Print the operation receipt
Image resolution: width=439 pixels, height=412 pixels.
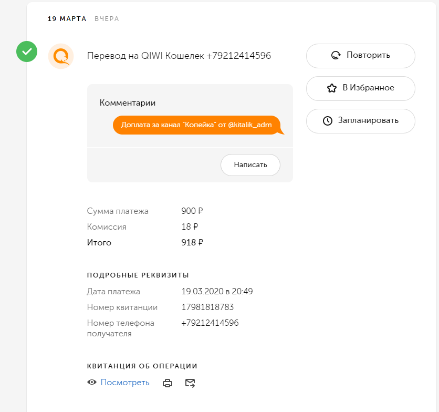tap(168, 383)
